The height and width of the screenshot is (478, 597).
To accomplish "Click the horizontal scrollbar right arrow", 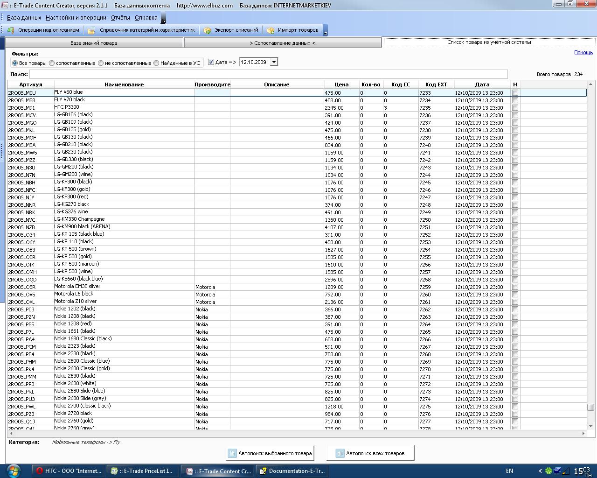I will pyautogui.click(x=583, y=434).
